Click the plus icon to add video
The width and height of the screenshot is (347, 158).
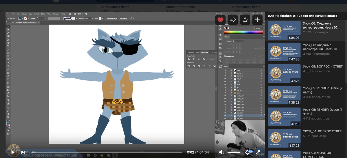[257, 20]
